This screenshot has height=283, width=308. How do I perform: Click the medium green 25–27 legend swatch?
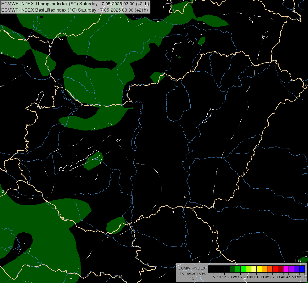pos(238,269)
